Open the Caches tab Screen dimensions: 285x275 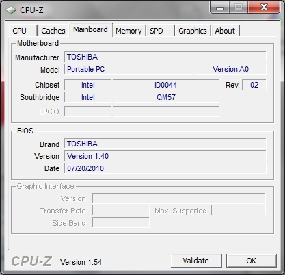point(53,31)
